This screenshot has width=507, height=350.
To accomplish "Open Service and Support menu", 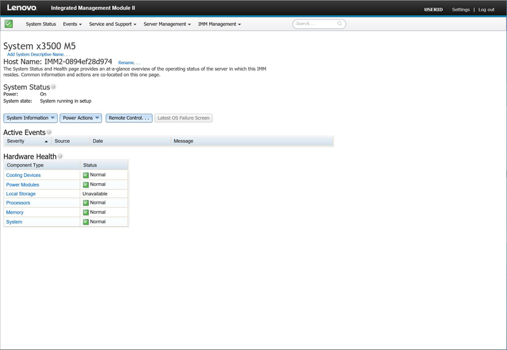I will pos(113,24).
